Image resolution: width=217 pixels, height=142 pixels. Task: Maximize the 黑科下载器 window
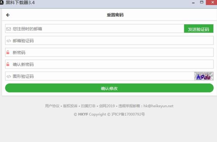pyautogui.click(x=202, y=2)
